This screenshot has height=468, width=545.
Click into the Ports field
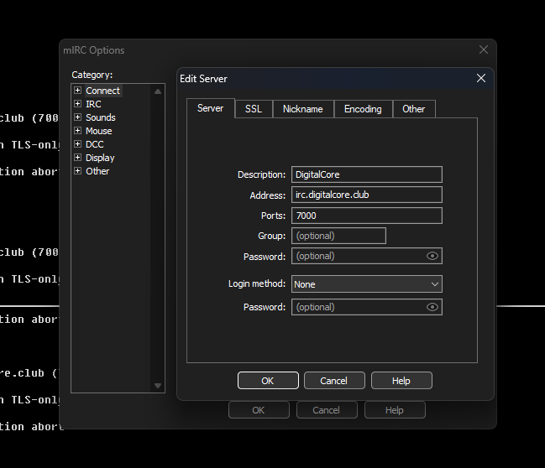tap(366, 216)
